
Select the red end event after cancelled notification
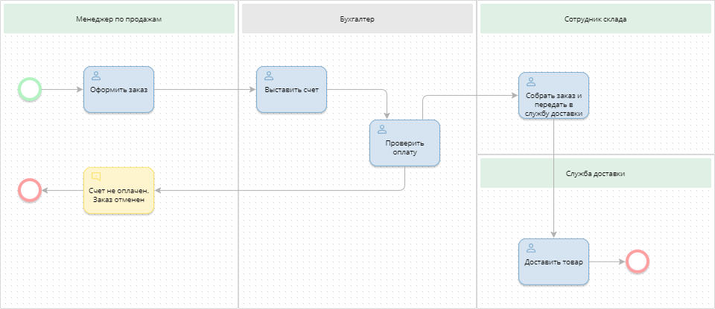30,189
